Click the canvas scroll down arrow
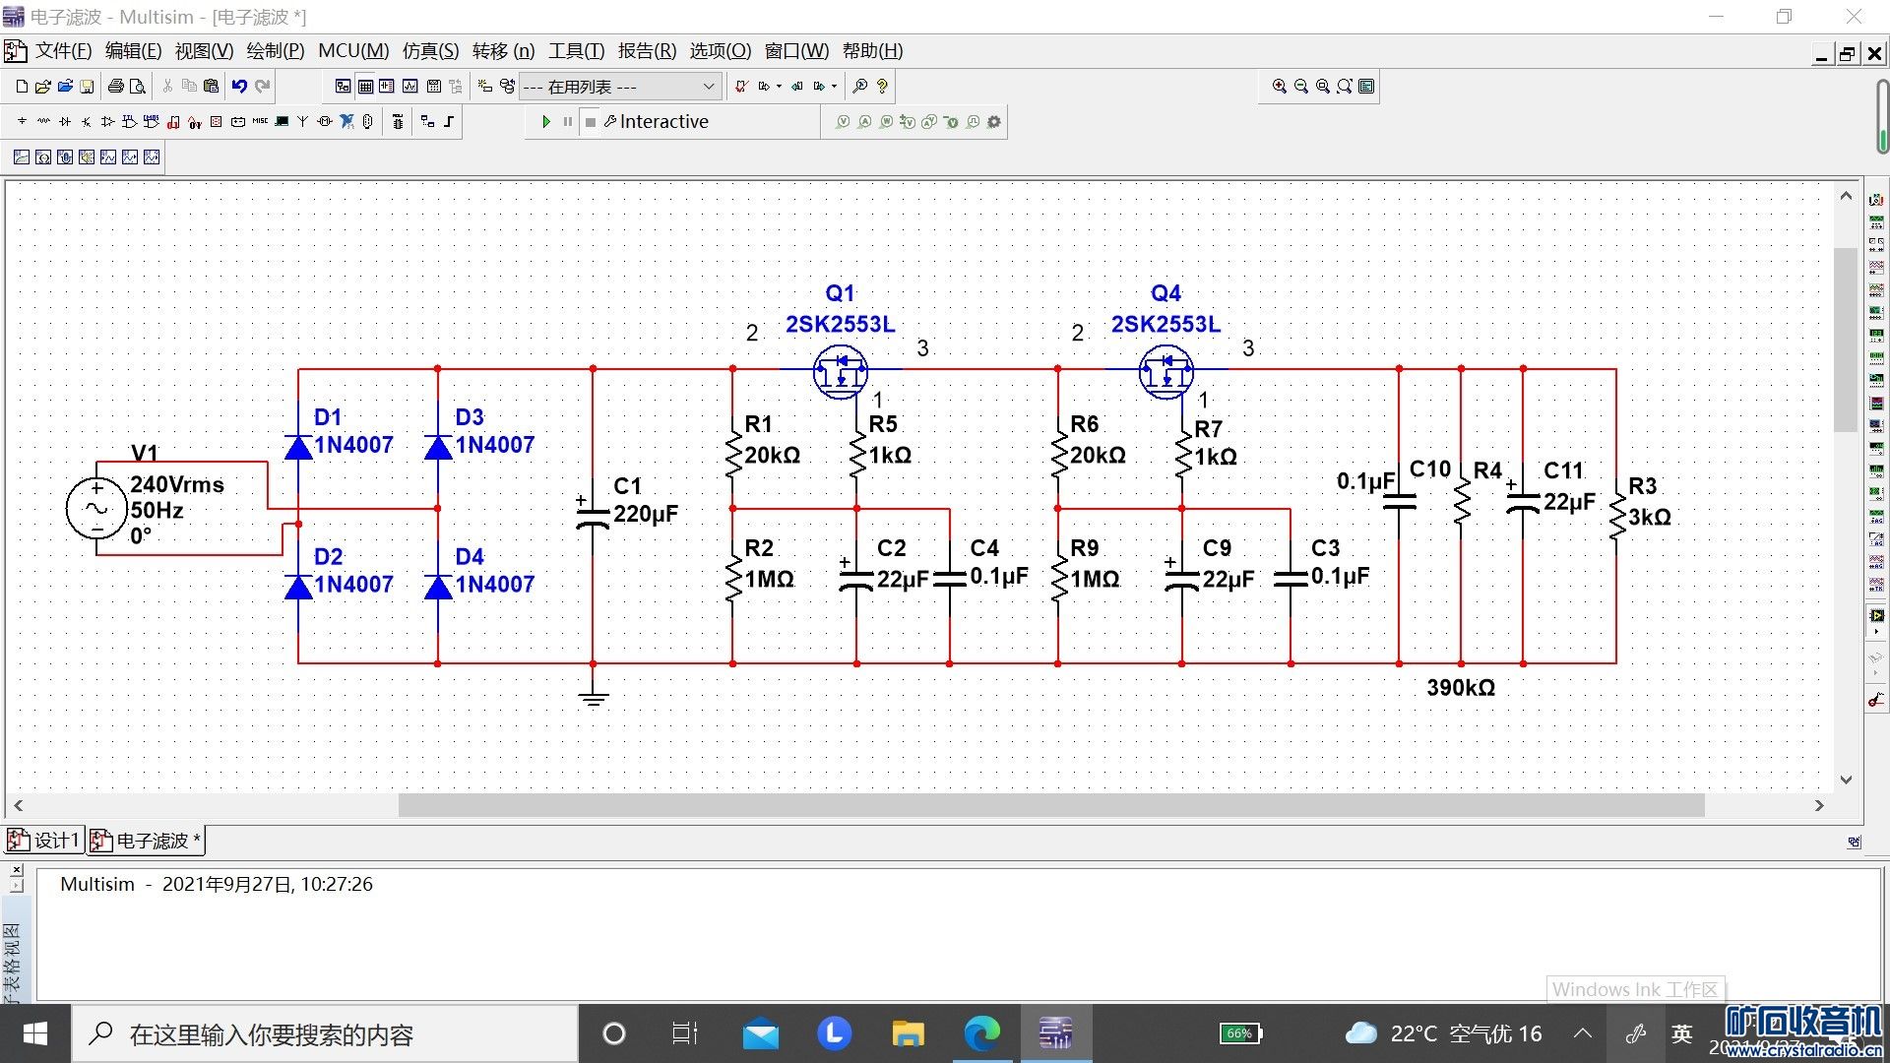The height and width of the screenshot is (1063, 1890). [x=1846, y=780]
